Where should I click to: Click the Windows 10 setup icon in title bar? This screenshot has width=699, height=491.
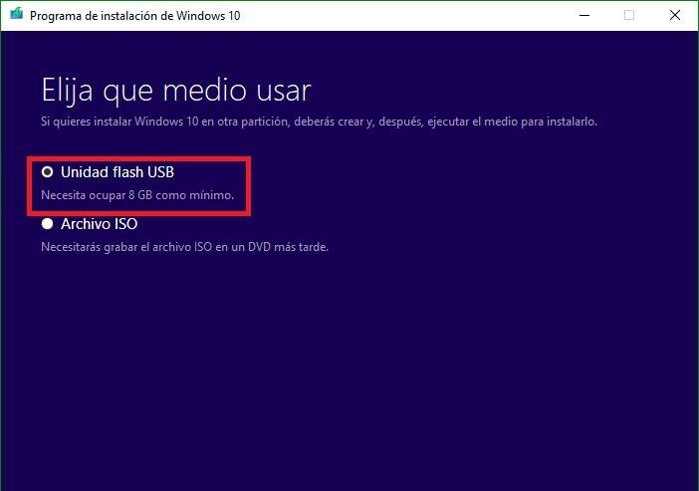pyautogui.click(x=17, y=15)
